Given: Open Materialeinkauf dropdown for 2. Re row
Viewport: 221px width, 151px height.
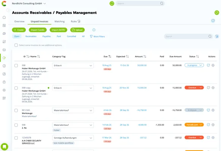Looking at the screenshot, I should [73, 125].
